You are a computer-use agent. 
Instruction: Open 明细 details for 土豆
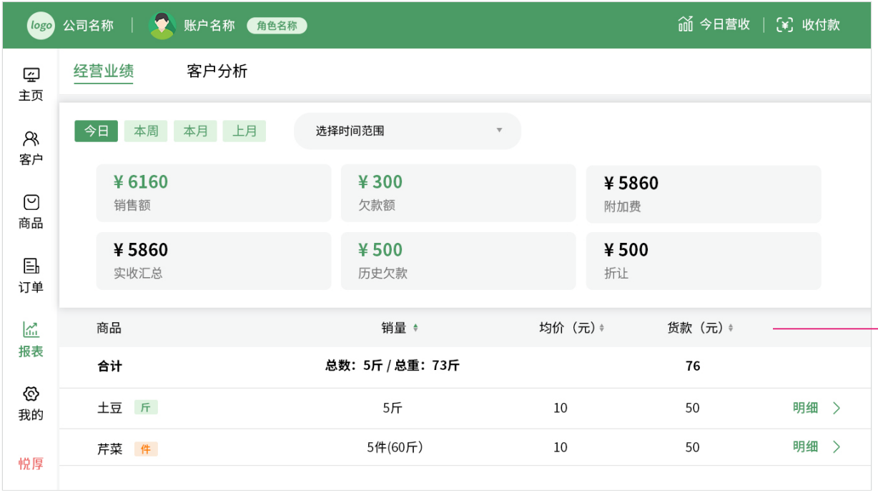(816, 408)
